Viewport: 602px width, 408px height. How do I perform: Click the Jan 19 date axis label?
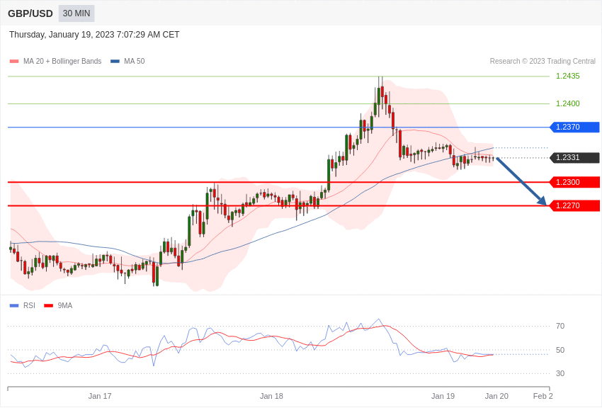pos(443,396)
